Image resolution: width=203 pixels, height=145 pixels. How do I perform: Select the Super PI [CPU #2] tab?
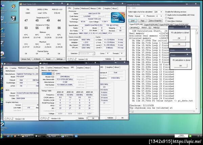(166, 25)
